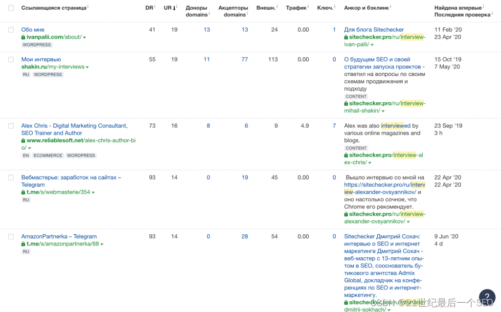Click lock icon beside sitechecker.pro interview-alexander-ovsyannikov link
This screenshot has width=501, height=312.
click(346, 214)
